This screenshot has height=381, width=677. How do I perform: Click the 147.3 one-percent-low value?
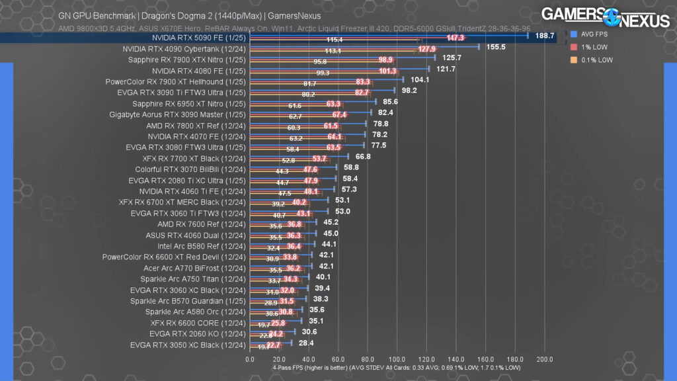coord(455,38)
